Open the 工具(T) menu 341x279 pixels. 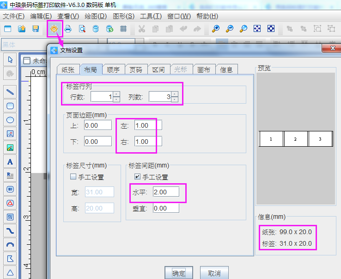[x=151, y=16]
